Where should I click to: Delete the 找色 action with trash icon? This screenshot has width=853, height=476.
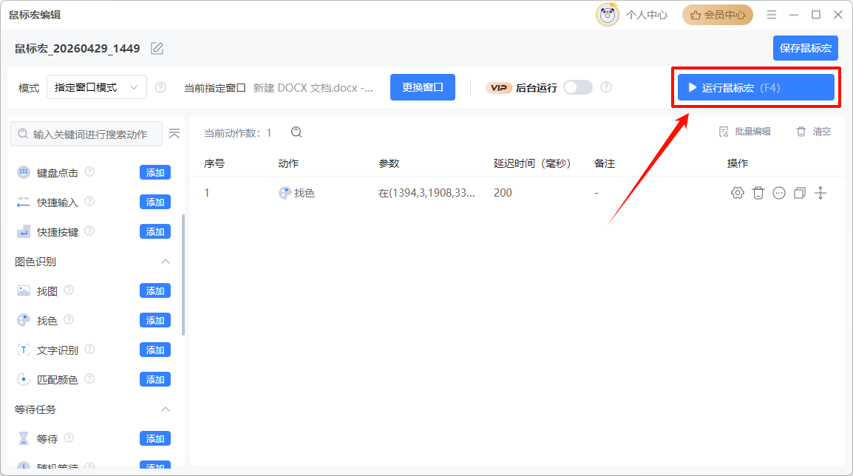tap(758, 193)
